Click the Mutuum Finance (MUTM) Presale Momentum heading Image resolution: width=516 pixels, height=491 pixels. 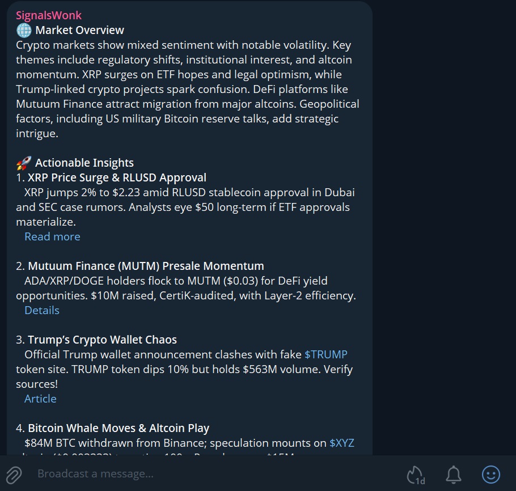click(146, 266)
